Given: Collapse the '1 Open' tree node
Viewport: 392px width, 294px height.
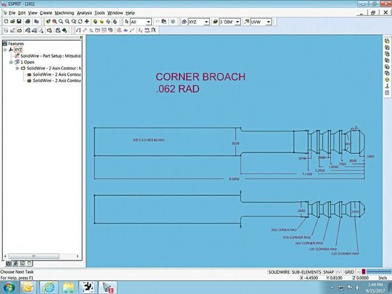Looking at the screenshot, I should click(x=11, y=62).
